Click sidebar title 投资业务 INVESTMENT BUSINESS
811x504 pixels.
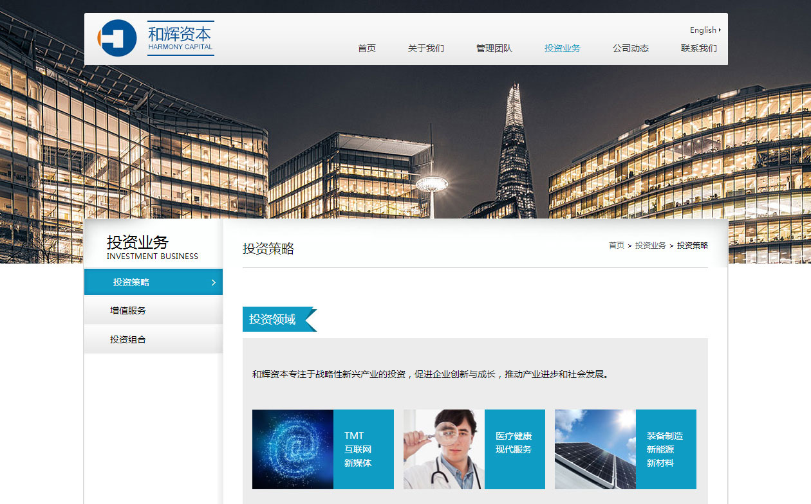pyautogui.click(x=153, y=247)
